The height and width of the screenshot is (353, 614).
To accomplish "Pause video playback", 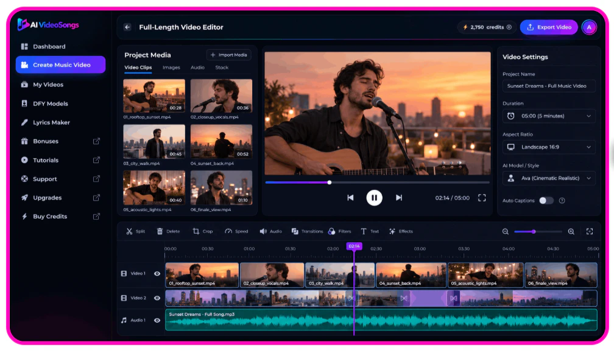I will point(375,198).
